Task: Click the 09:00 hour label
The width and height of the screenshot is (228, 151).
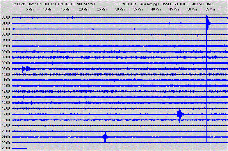Action: 6,69
